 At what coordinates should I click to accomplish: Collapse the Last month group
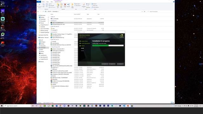(50, 32)
